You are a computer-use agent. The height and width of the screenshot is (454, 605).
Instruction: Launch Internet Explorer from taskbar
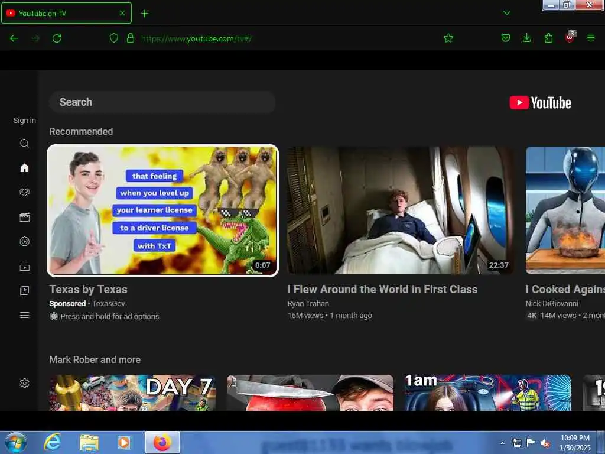(x=53, y=442)
